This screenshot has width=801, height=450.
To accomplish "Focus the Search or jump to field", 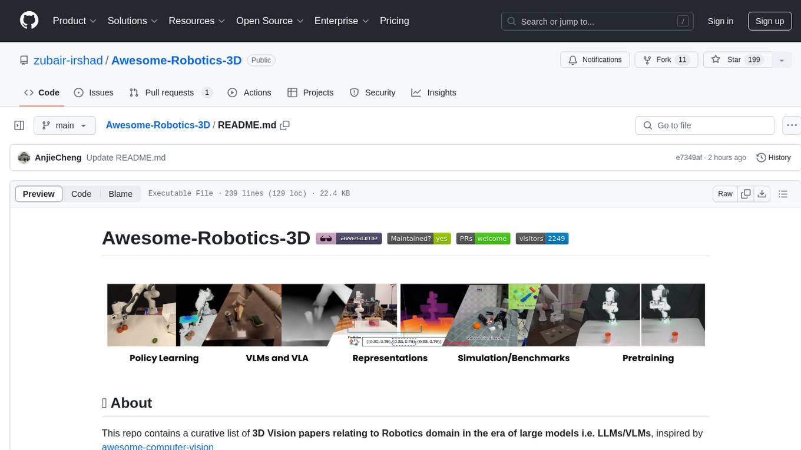I will click(598, 21).
